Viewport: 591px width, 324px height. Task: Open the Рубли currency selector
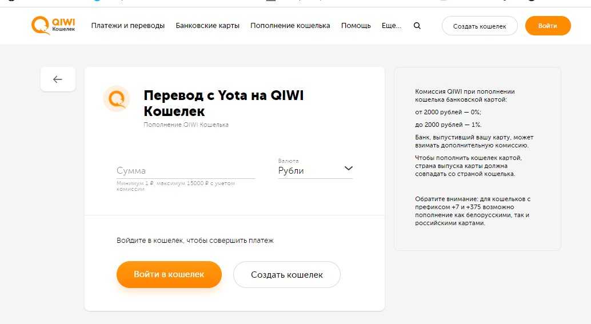pyautogui.click(x=309, y=170)
